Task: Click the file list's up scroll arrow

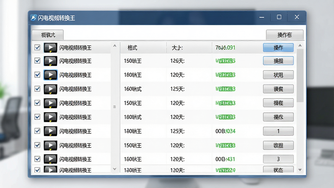Action: coord(114,46)
